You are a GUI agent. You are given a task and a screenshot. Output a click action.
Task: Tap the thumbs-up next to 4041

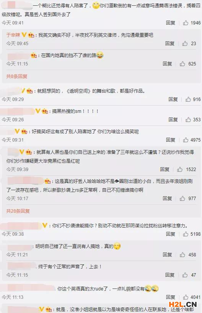(186, 297)
